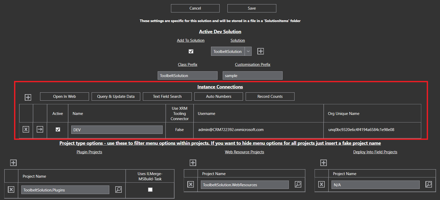Add a new instance connection with plus icon
This screenshot has width=440, height=200.
click(x=28, y=97)
